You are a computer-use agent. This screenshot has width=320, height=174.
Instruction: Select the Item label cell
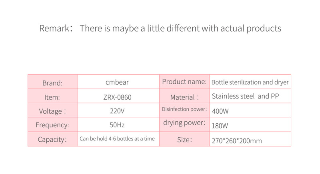(x=52, y=97)
